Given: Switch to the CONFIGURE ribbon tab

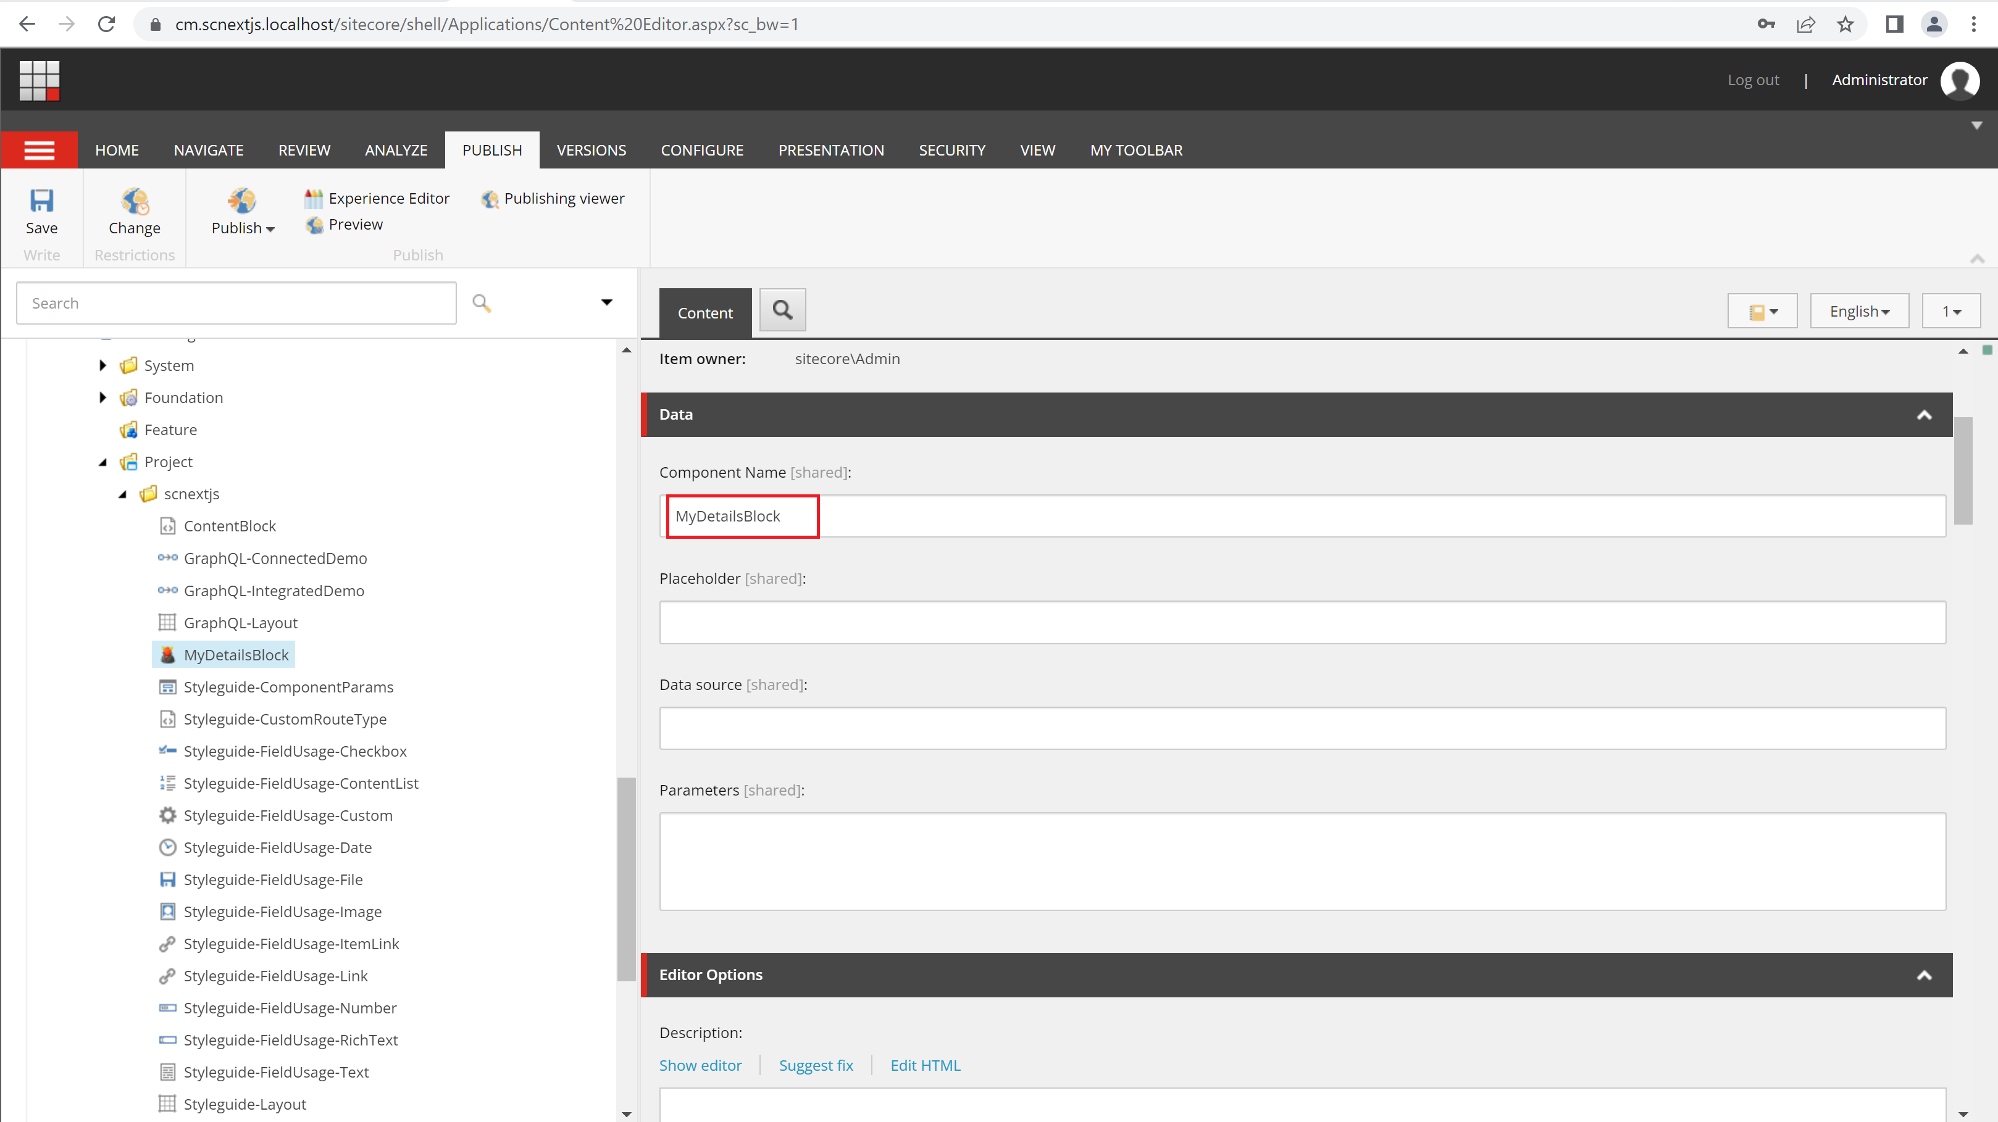Looking at the screenshot, I should point(701,151).
